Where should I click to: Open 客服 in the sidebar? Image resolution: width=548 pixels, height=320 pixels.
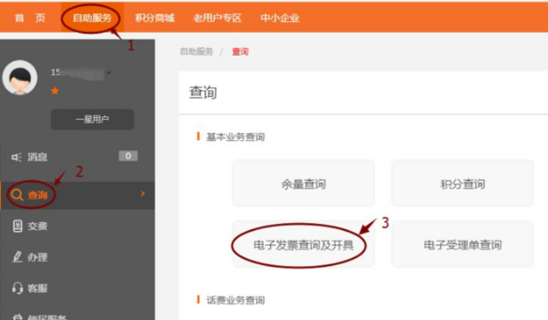(x=37, y=288)
